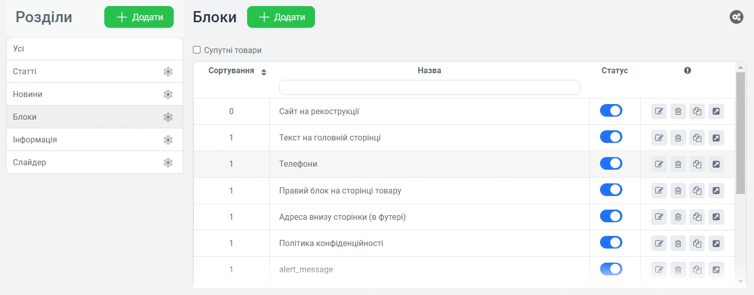Switch off status for 'alert_message' block
This screenshot has height=295, width=754.
click(611, 269)
